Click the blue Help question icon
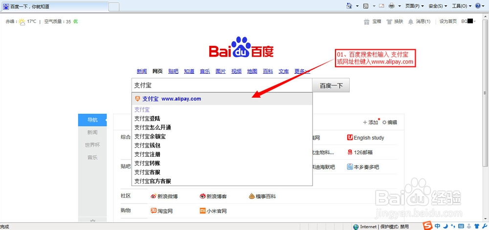 tap(478, 5)
